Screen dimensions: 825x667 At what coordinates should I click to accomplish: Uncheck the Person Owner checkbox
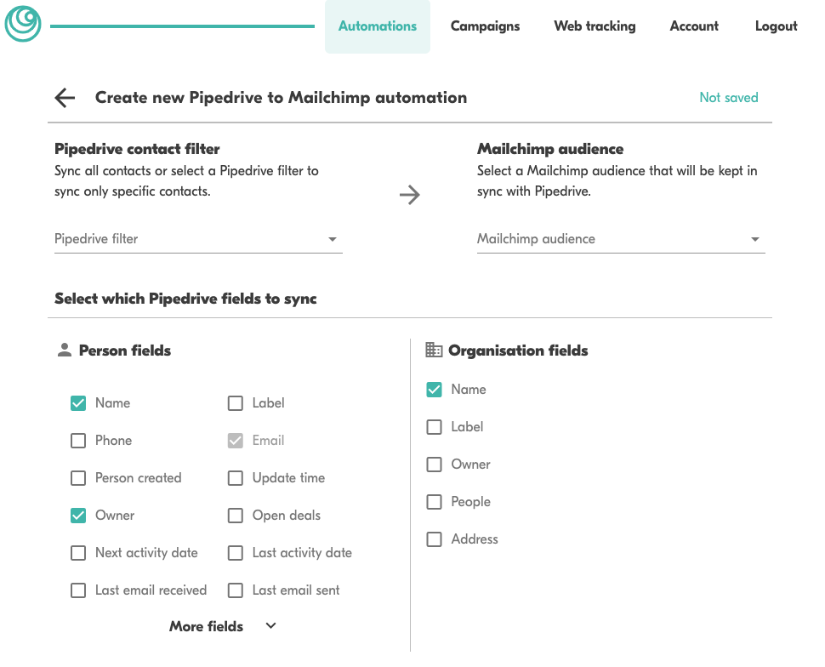[x=78, y=516]
